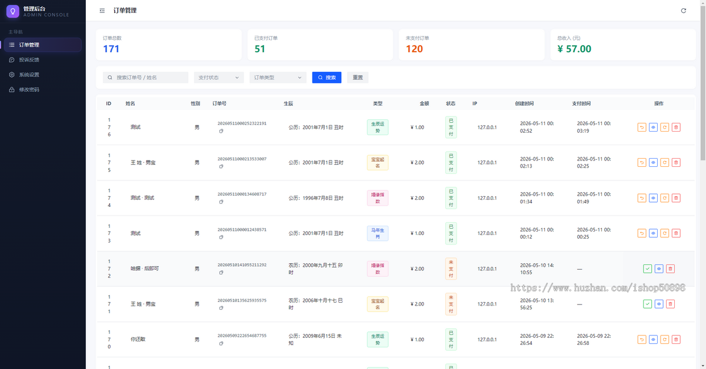
Task: Copy order number 20260510141055211292
Action: coord(221,273)
